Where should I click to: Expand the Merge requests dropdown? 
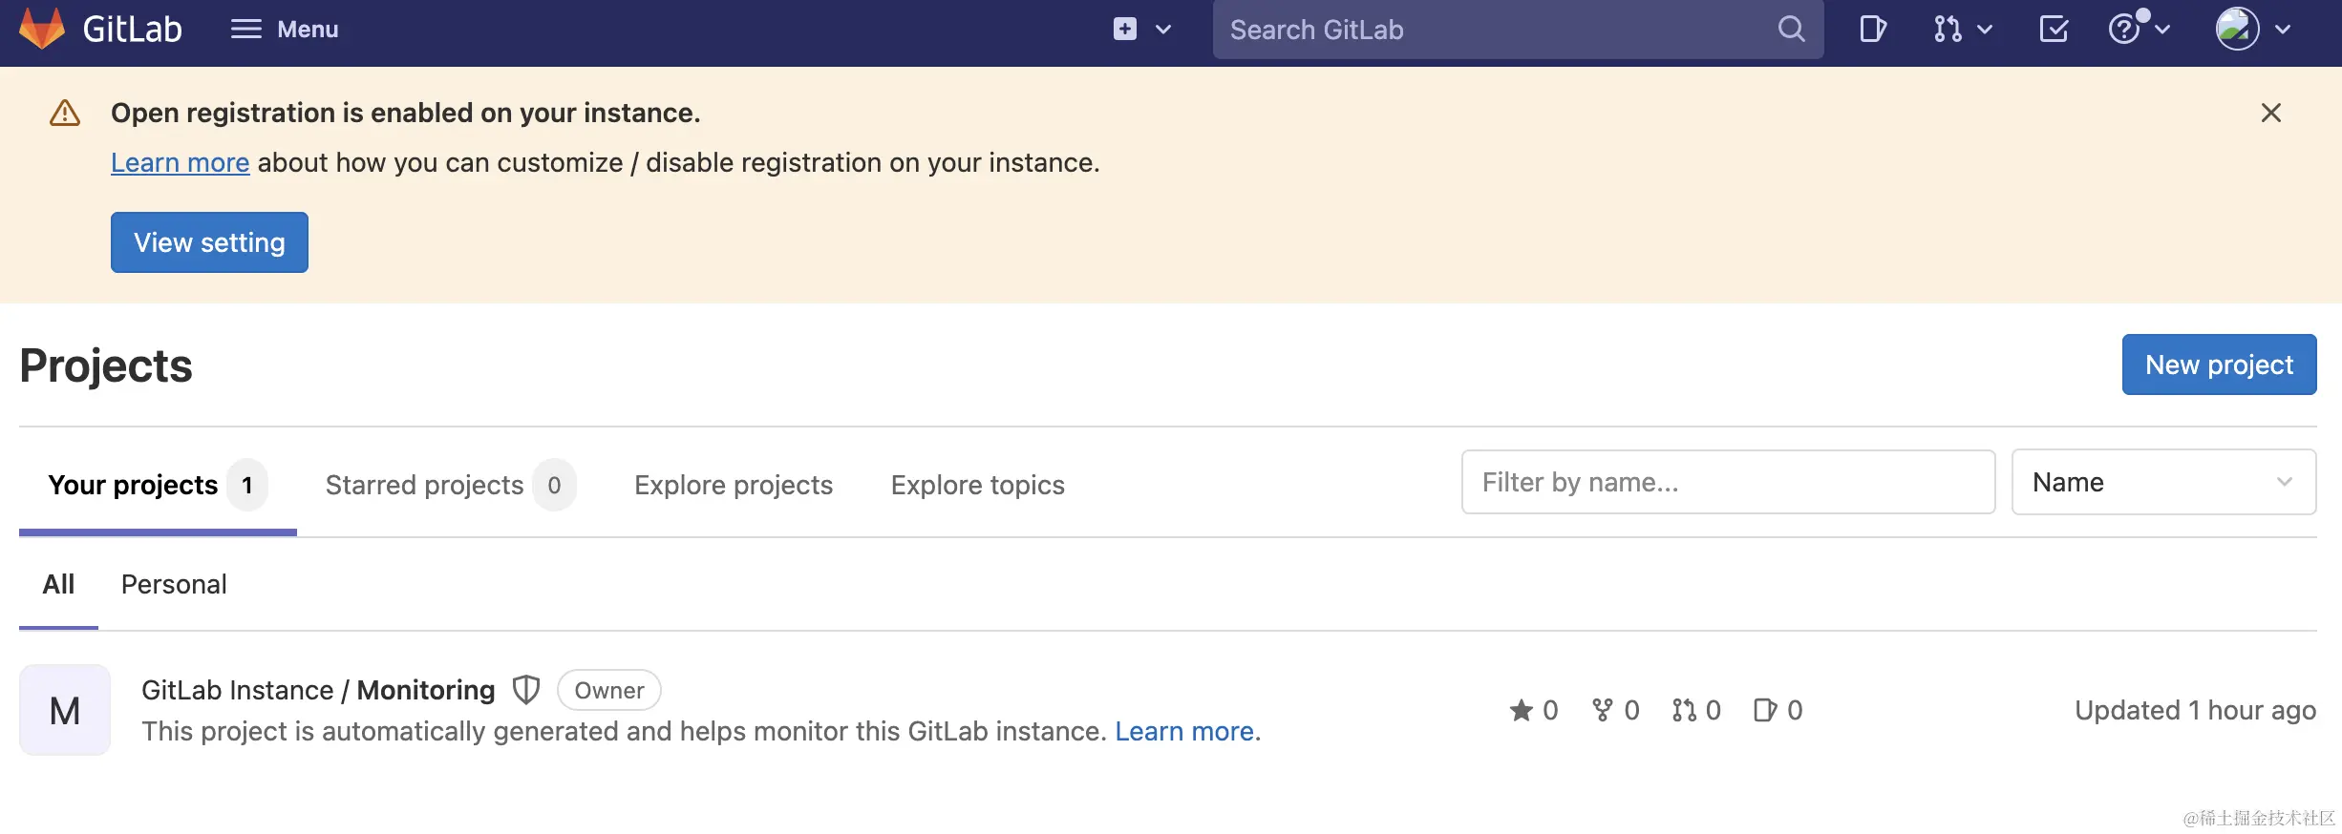1962,30
